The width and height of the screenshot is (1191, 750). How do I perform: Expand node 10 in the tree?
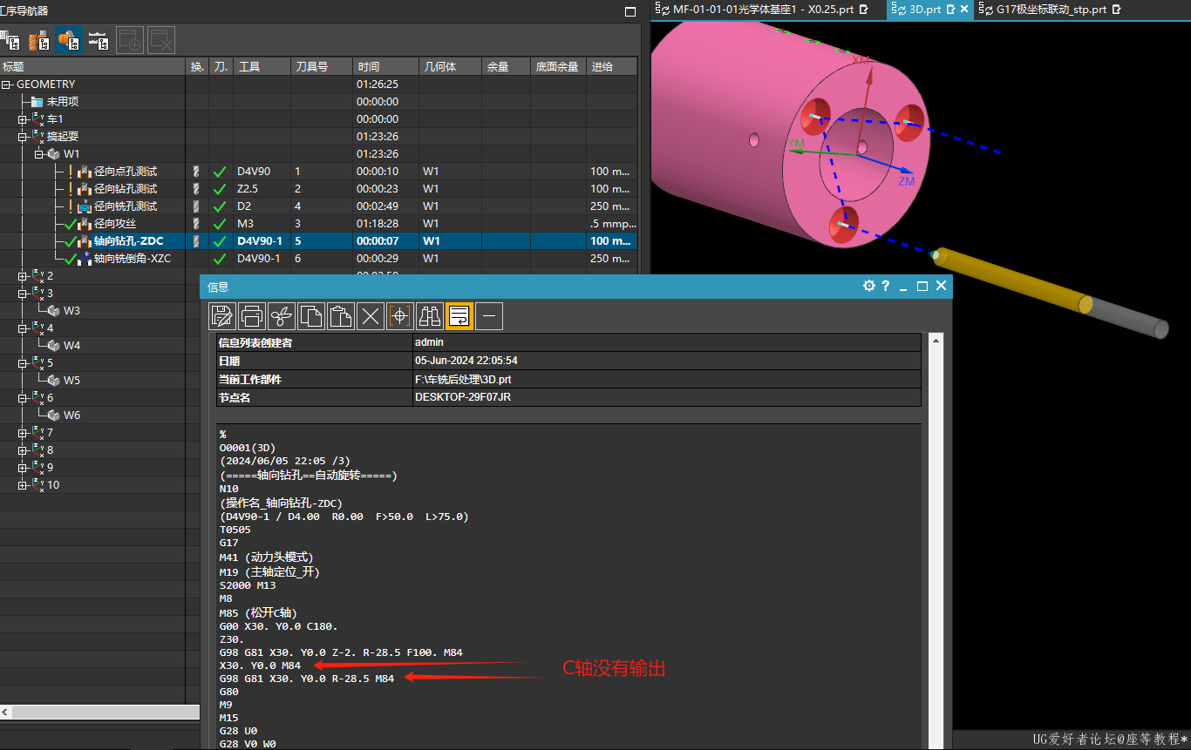point(23,485)
